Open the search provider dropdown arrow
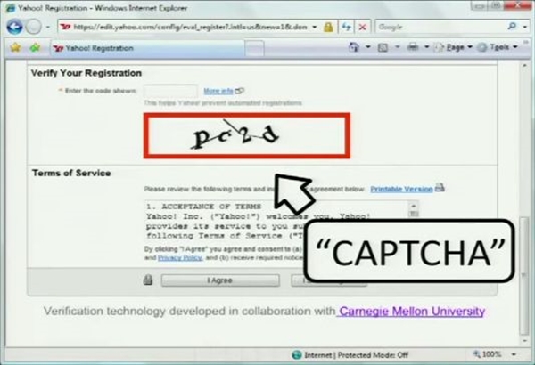Viewport: 535px width, 365px height. coord(525,27)
